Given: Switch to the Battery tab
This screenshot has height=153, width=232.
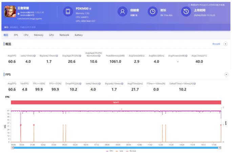Looking at the screenshot, I should [x=79, y=35].
